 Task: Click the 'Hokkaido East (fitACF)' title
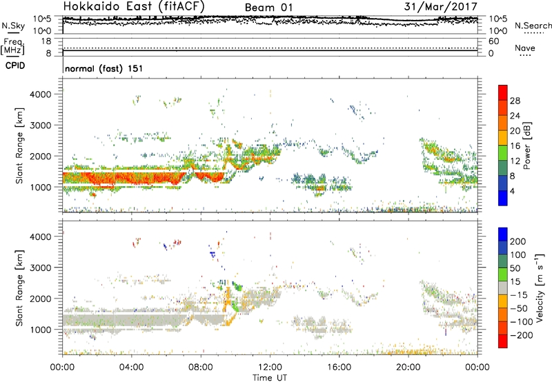click(134, 7)
